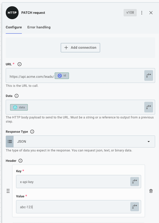Open connector snake icon for URL field
Image resolution: width=159 pixels, height=223 pixels.
[x=149, y=75]
